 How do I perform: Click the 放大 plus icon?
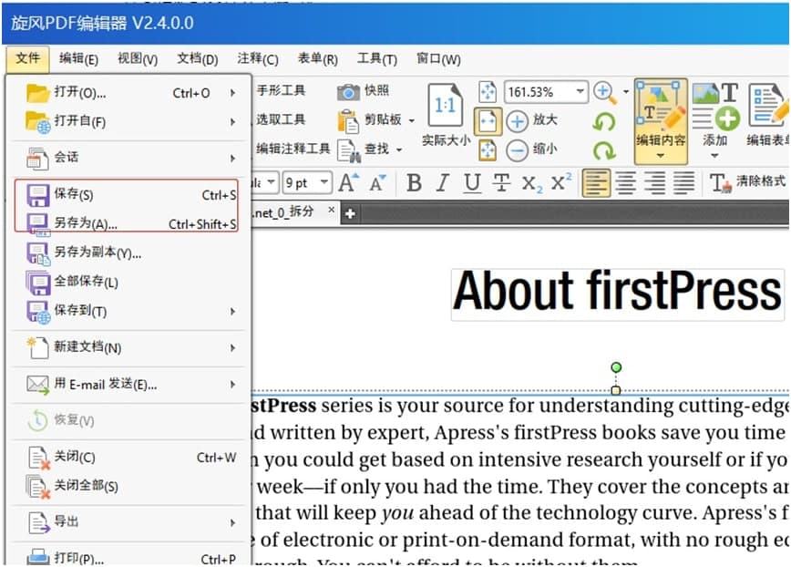point(517,121)
